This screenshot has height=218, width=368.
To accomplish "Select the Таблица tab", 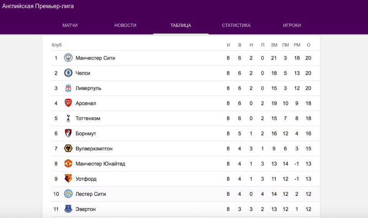I will point(181,25).
